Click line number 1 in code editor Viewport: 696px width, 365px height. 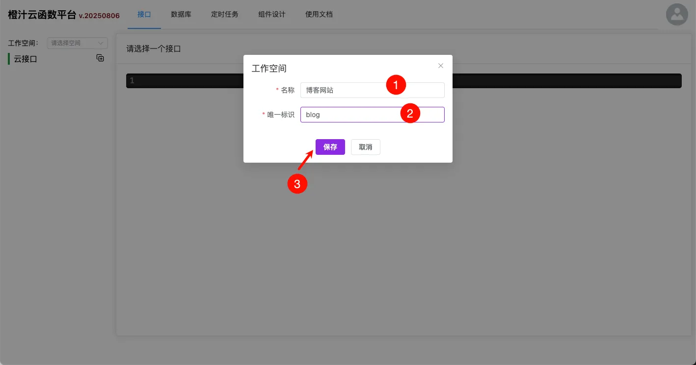pos(132,81)
